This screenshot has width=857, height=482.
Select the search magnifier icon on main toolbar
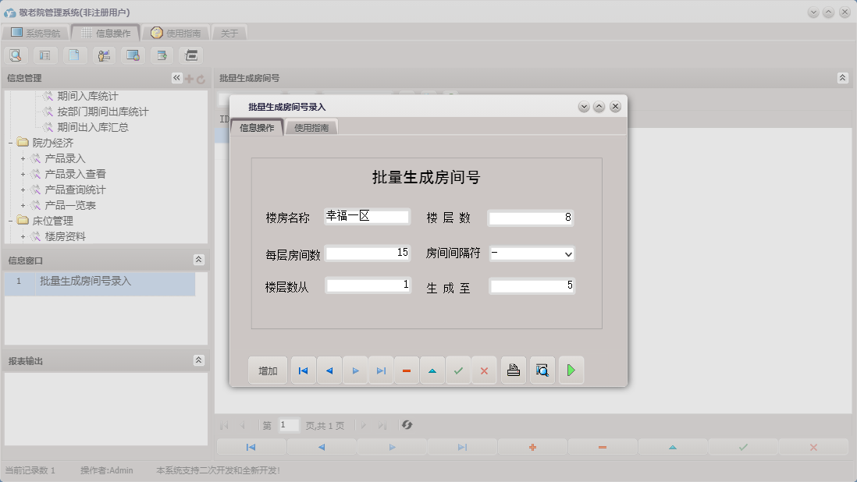pos(16,55)
